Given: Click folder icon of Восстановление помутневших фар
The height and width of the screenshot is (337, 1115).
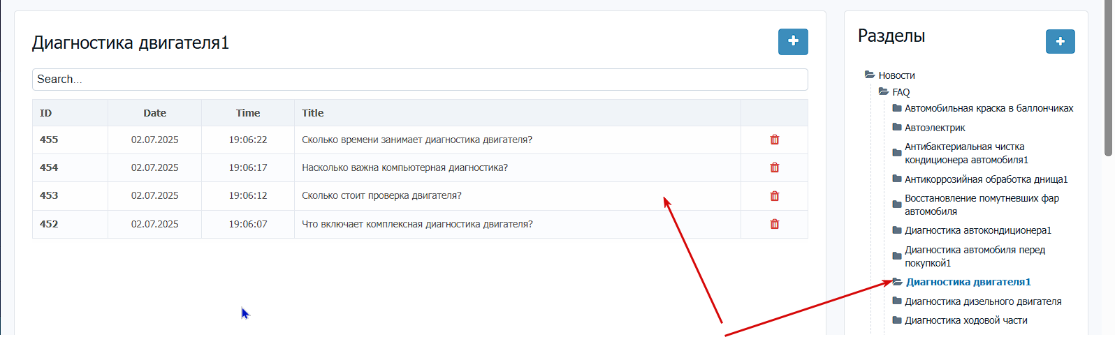Looking at the screenshot, I should [x=897, y=204].
